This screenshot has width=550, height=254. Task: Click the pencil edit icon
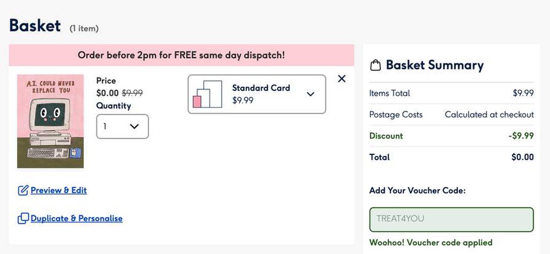[x=23, y=190]
